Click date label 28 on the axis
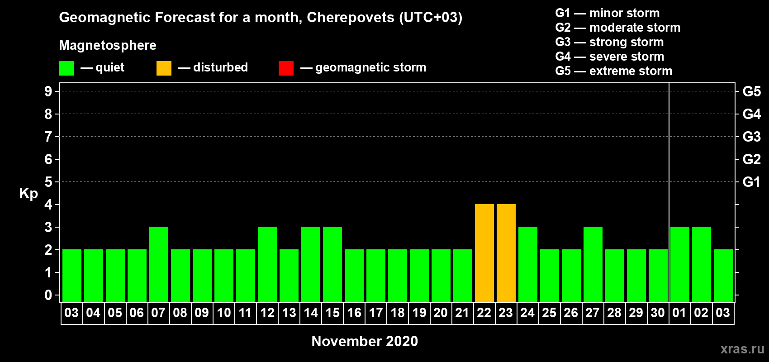 click(x=615, y=313)
